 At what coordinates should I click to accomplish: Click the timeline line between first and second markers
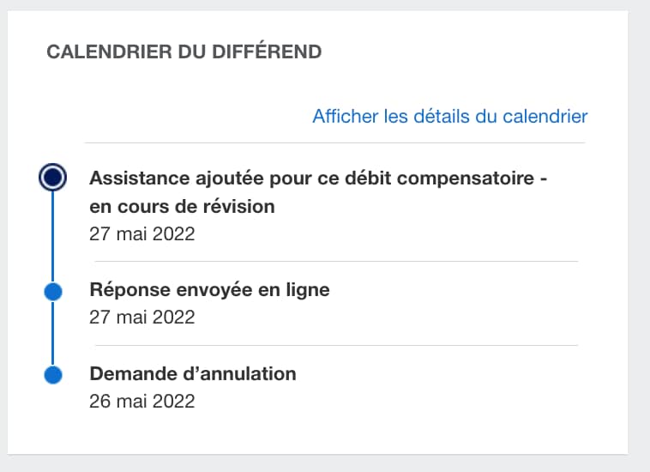(x=53, y=236)
